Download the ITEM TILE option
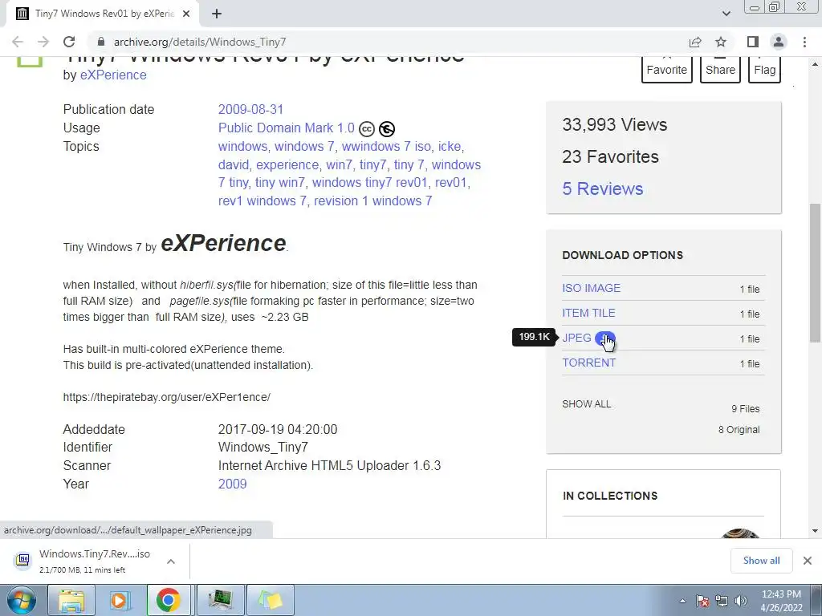Image resolution: width=822 pixels, height=616 pixels. coord(588,314)
